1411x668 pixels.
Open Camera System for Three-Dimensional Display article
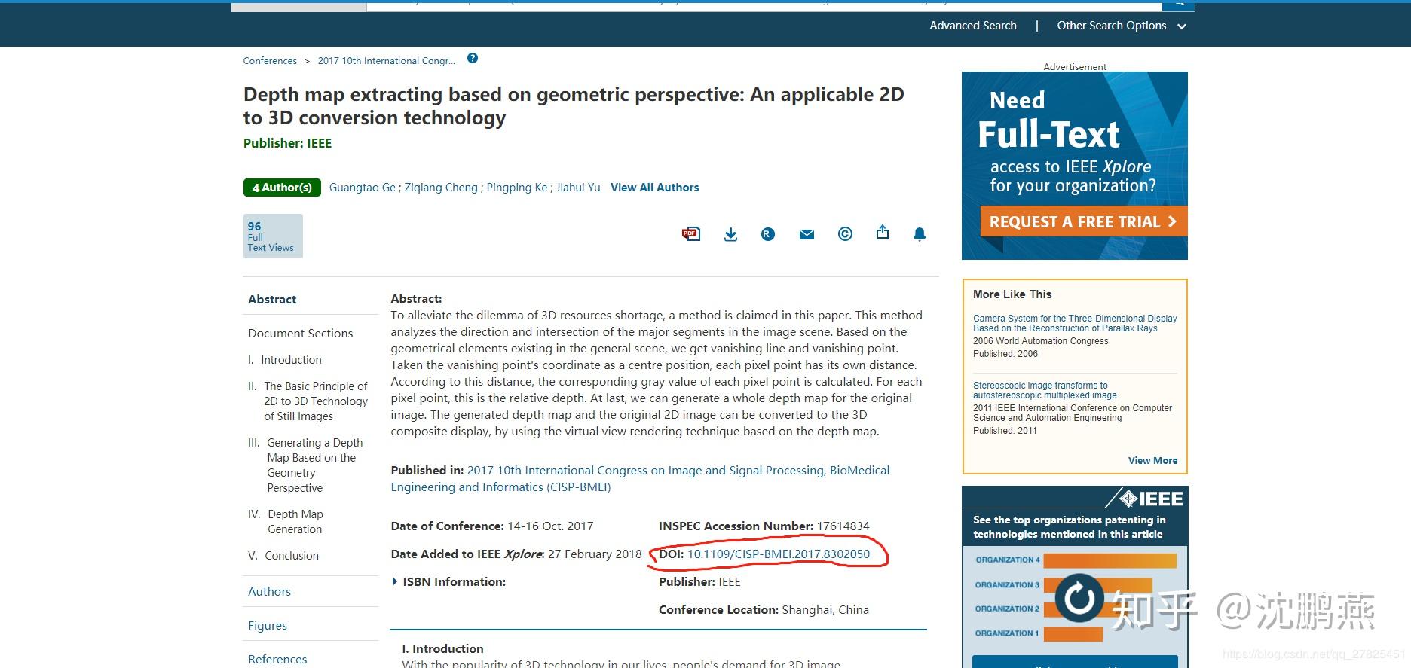click(x=1075, y=324)
